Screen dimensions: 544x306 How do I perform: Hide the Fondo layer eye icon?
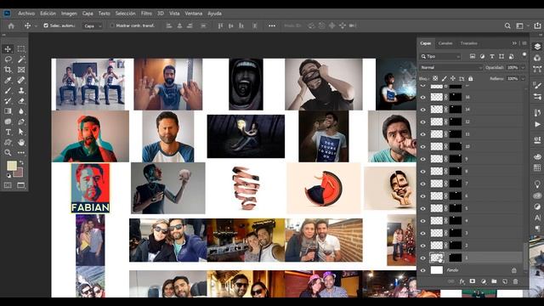click(423, 270)
